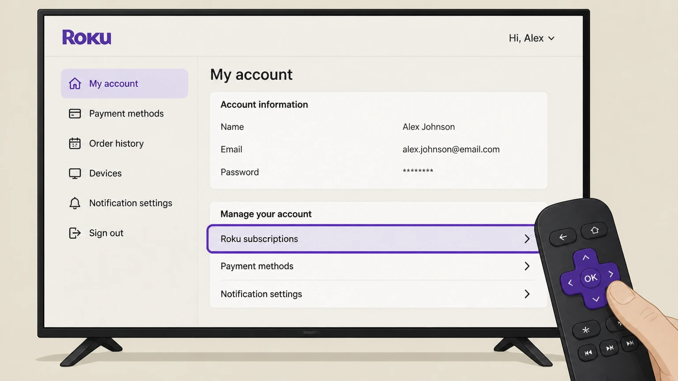Screen dimensions: 678x381
Task: Click the My account page title
Action: [251, 75]
